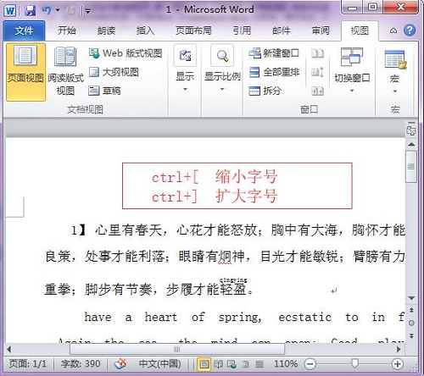Select the 视图 (View) tab
424x376 pixels.
[x=360, y=30]
